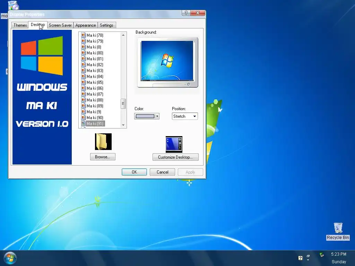Click the wallpaper list scrollbar thumb
Viewport: 355px width, 266px height.
(x=123, y=104)
